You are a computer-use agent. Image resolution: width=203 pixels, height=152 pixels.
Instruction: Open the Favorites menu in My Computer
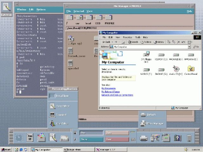coord(128,37)
